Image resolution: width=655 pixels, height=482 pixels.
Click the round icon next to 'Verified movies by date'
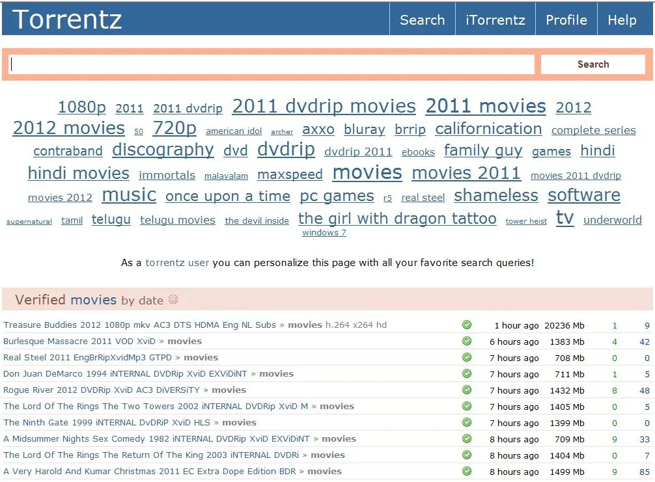pos(173,299)
